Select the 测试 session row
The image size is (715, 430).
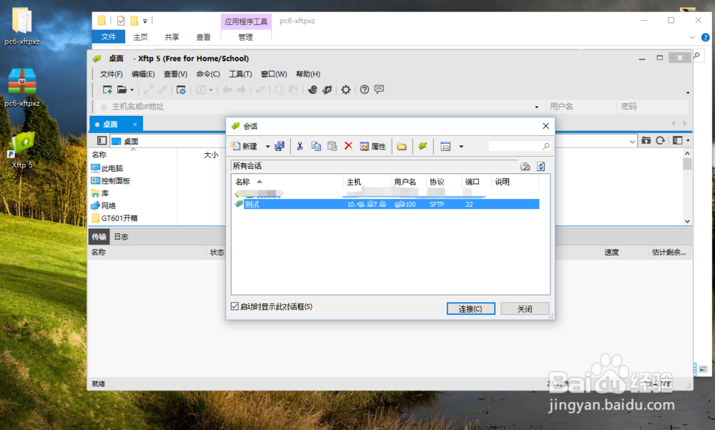click(387, 204)
